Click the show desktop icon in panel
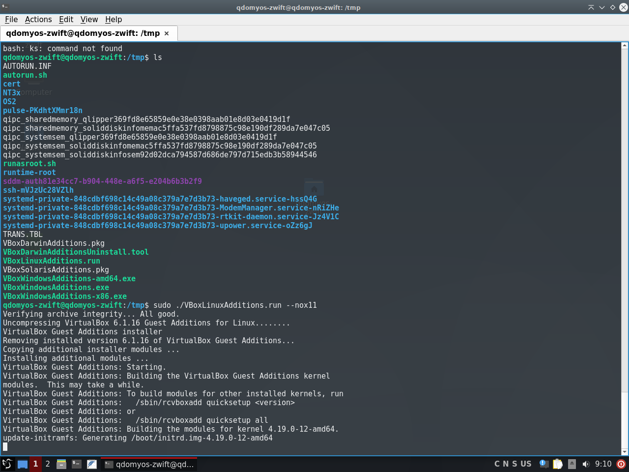The width and height of the screenshot is (629, 472). 23,464
